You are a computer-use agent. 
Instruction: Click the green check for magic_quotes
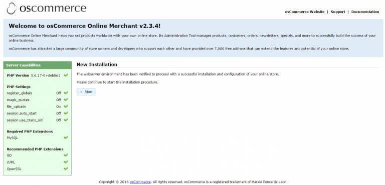(x=66, y=99)
